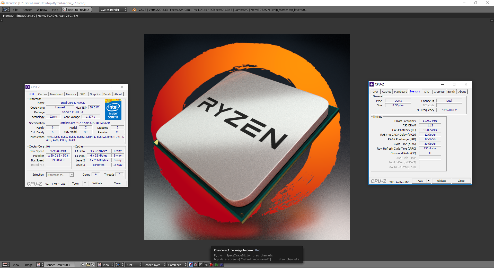Show only the Blue channel
494x268 pixels.
222,265
